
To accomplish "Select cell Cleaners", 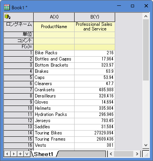I will click(54, 84).
